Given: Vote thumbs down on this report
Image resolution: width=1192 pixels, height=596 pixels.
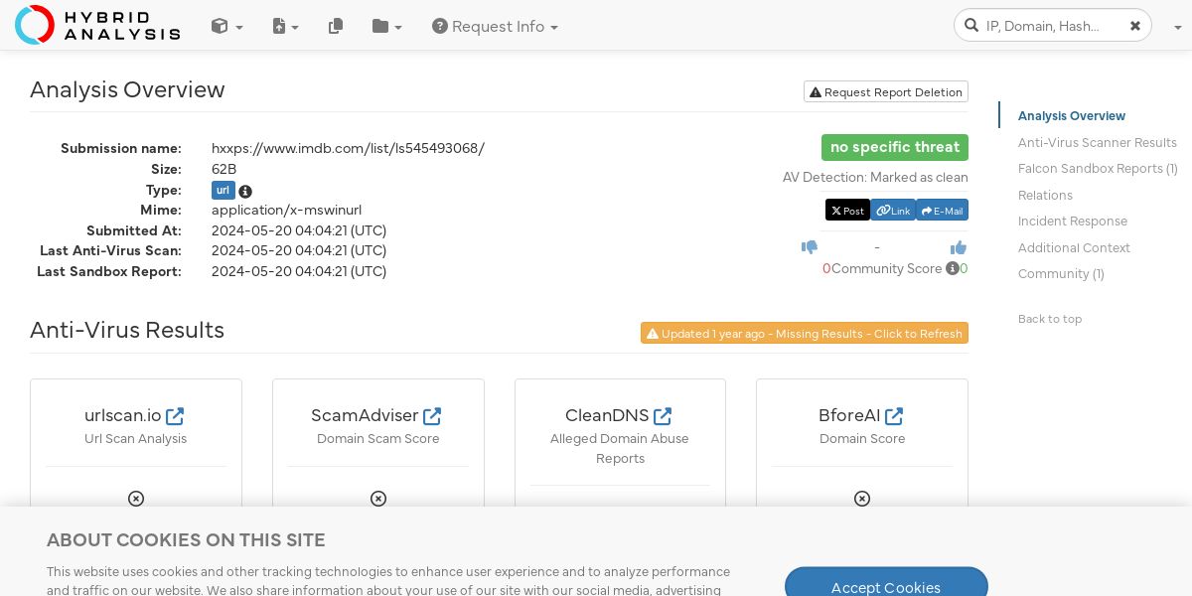Looking at the screenshot, I should click(x=810, y=247).
